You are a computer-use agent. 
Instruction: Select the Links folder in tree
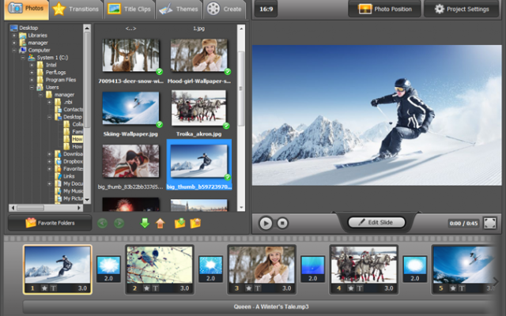tap(69, 176)
